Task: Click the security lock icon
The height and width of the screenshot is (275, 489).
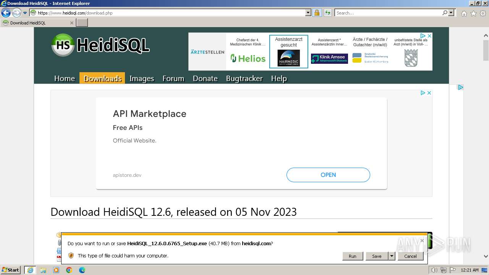Action: (317, 13)
